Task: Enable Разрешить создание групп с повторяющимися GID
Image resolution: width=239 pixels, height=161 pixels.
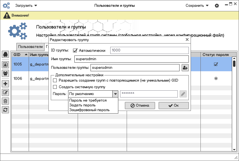Action: (x=55, y=80)
